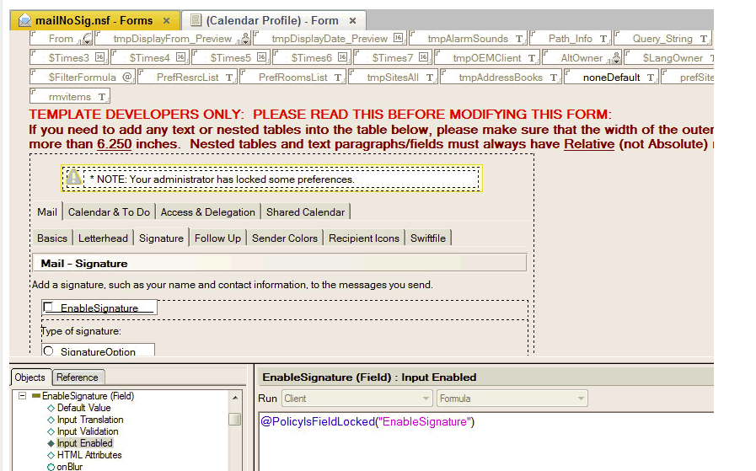Select Input Translation in the objects tree

click(89, 420)
